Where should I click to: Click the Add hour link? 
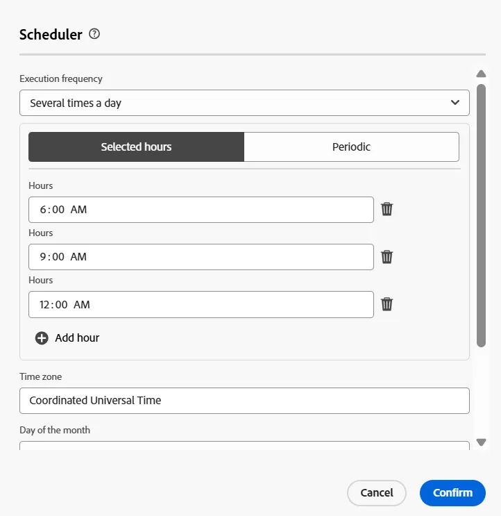click(x=77, y=338)
